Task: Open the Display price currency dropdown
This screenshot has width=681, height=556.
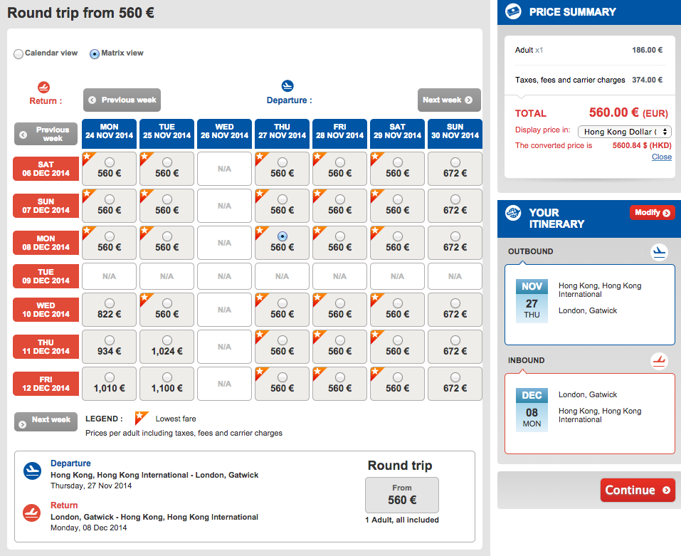Action: [x=625, y=132]
